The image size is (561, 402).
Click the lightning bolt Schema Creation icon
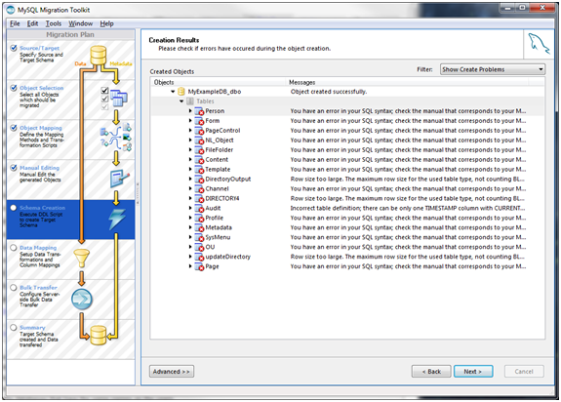pos(117,219)
